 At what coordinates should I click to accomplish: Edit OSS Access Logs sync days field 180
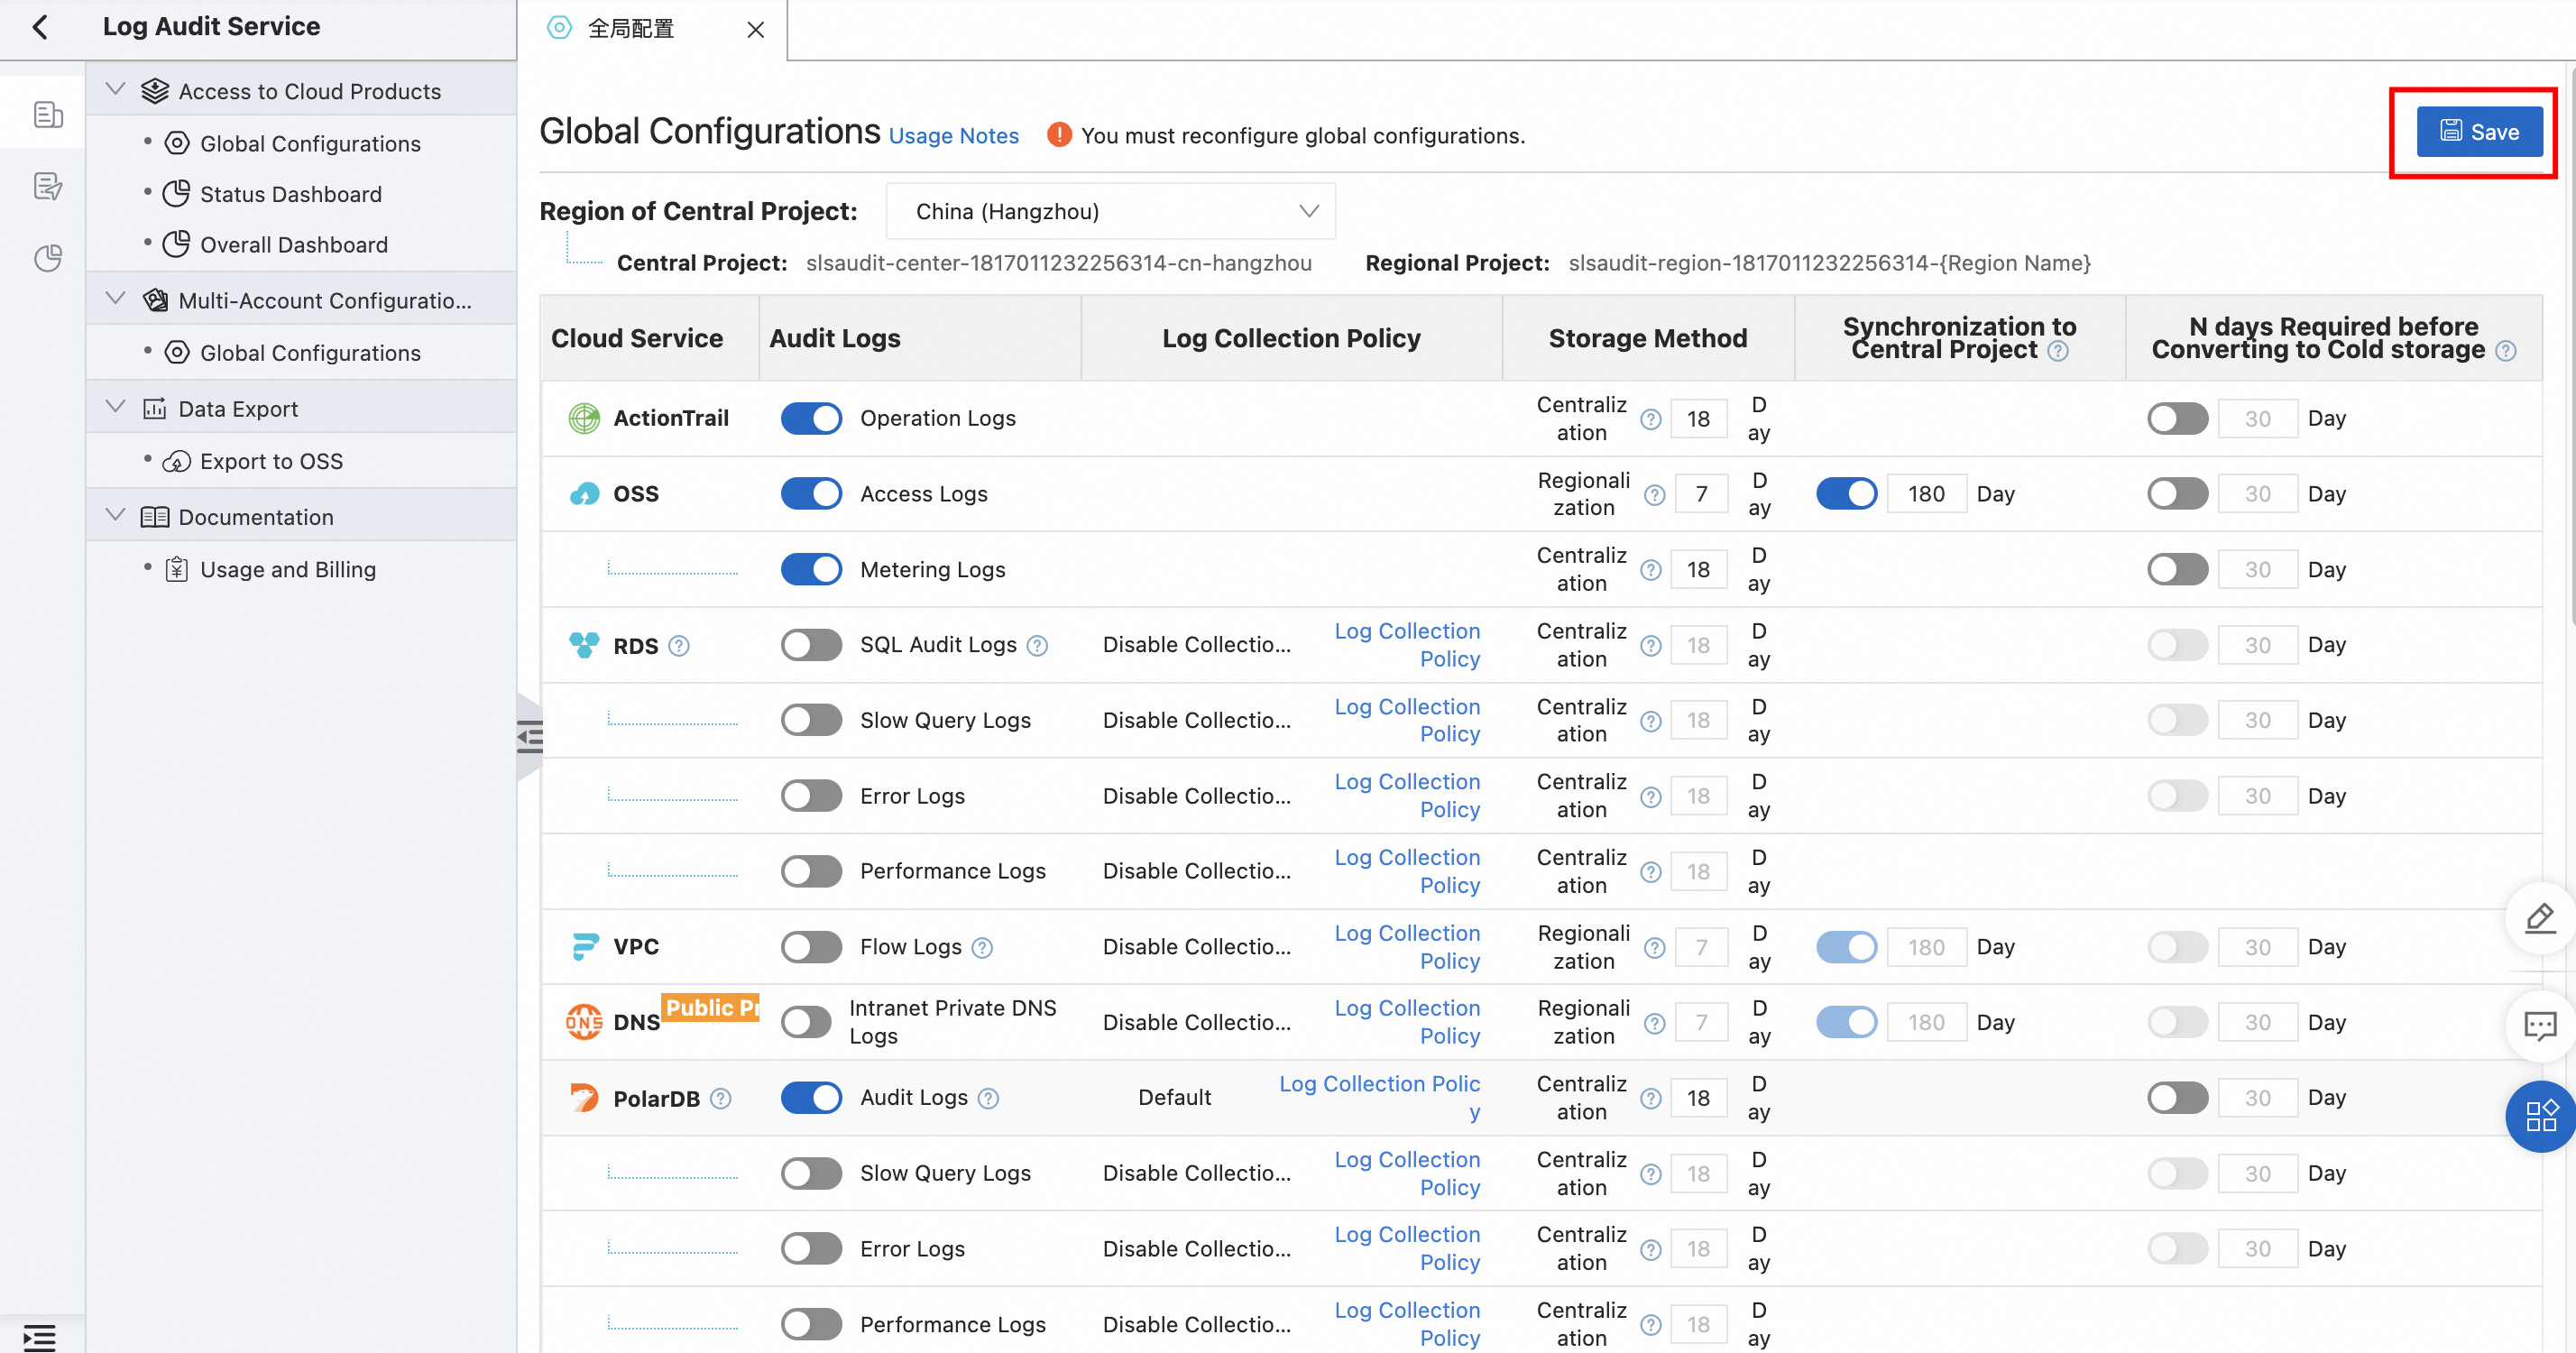[x=1927, y=494]
